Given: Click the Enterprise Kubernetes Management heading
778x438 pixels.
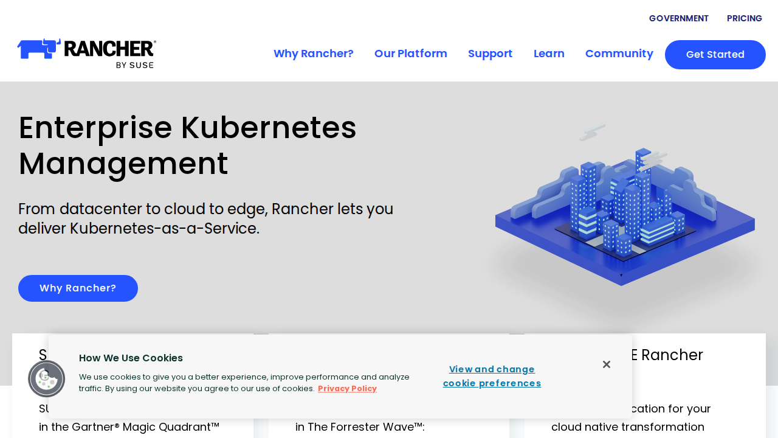Looking at the screenshot, I should tap(187, 145).
